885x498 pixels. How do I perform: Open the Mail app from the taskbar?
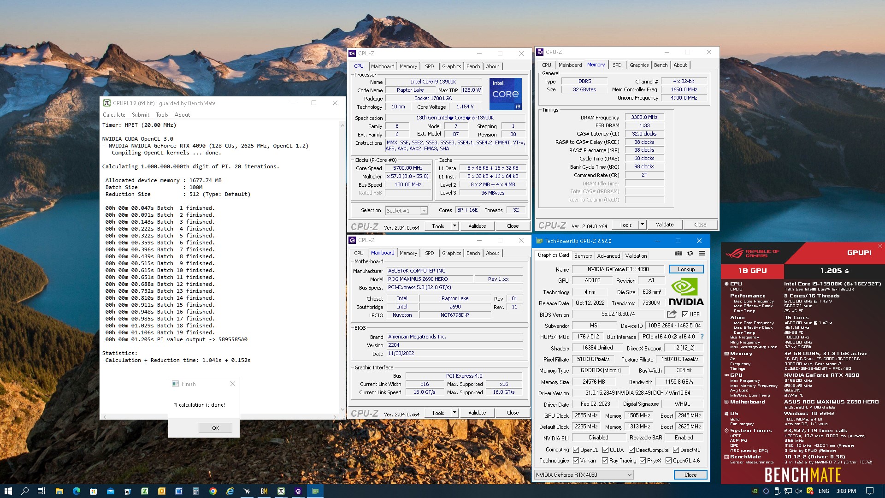[110, 491]
